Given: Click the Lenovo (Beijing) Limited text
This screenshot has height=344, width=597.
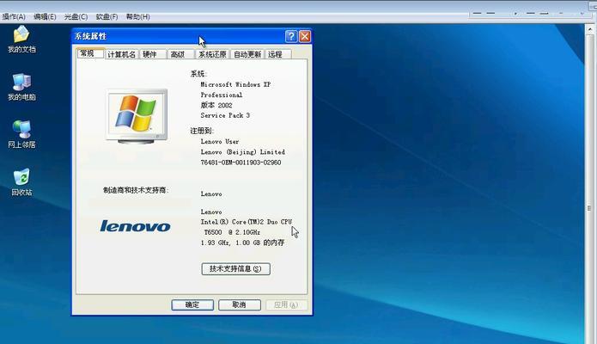Looking at the screenshot, I should point(243,151).
